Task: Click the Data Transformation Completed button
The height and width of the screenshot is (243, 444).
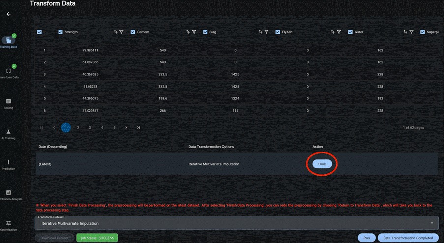Action: point(408,238)
